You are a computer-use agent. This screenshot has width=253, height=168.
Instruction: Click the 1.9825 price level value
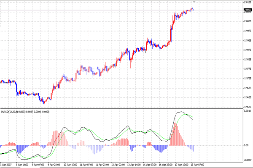click(248, 60)
